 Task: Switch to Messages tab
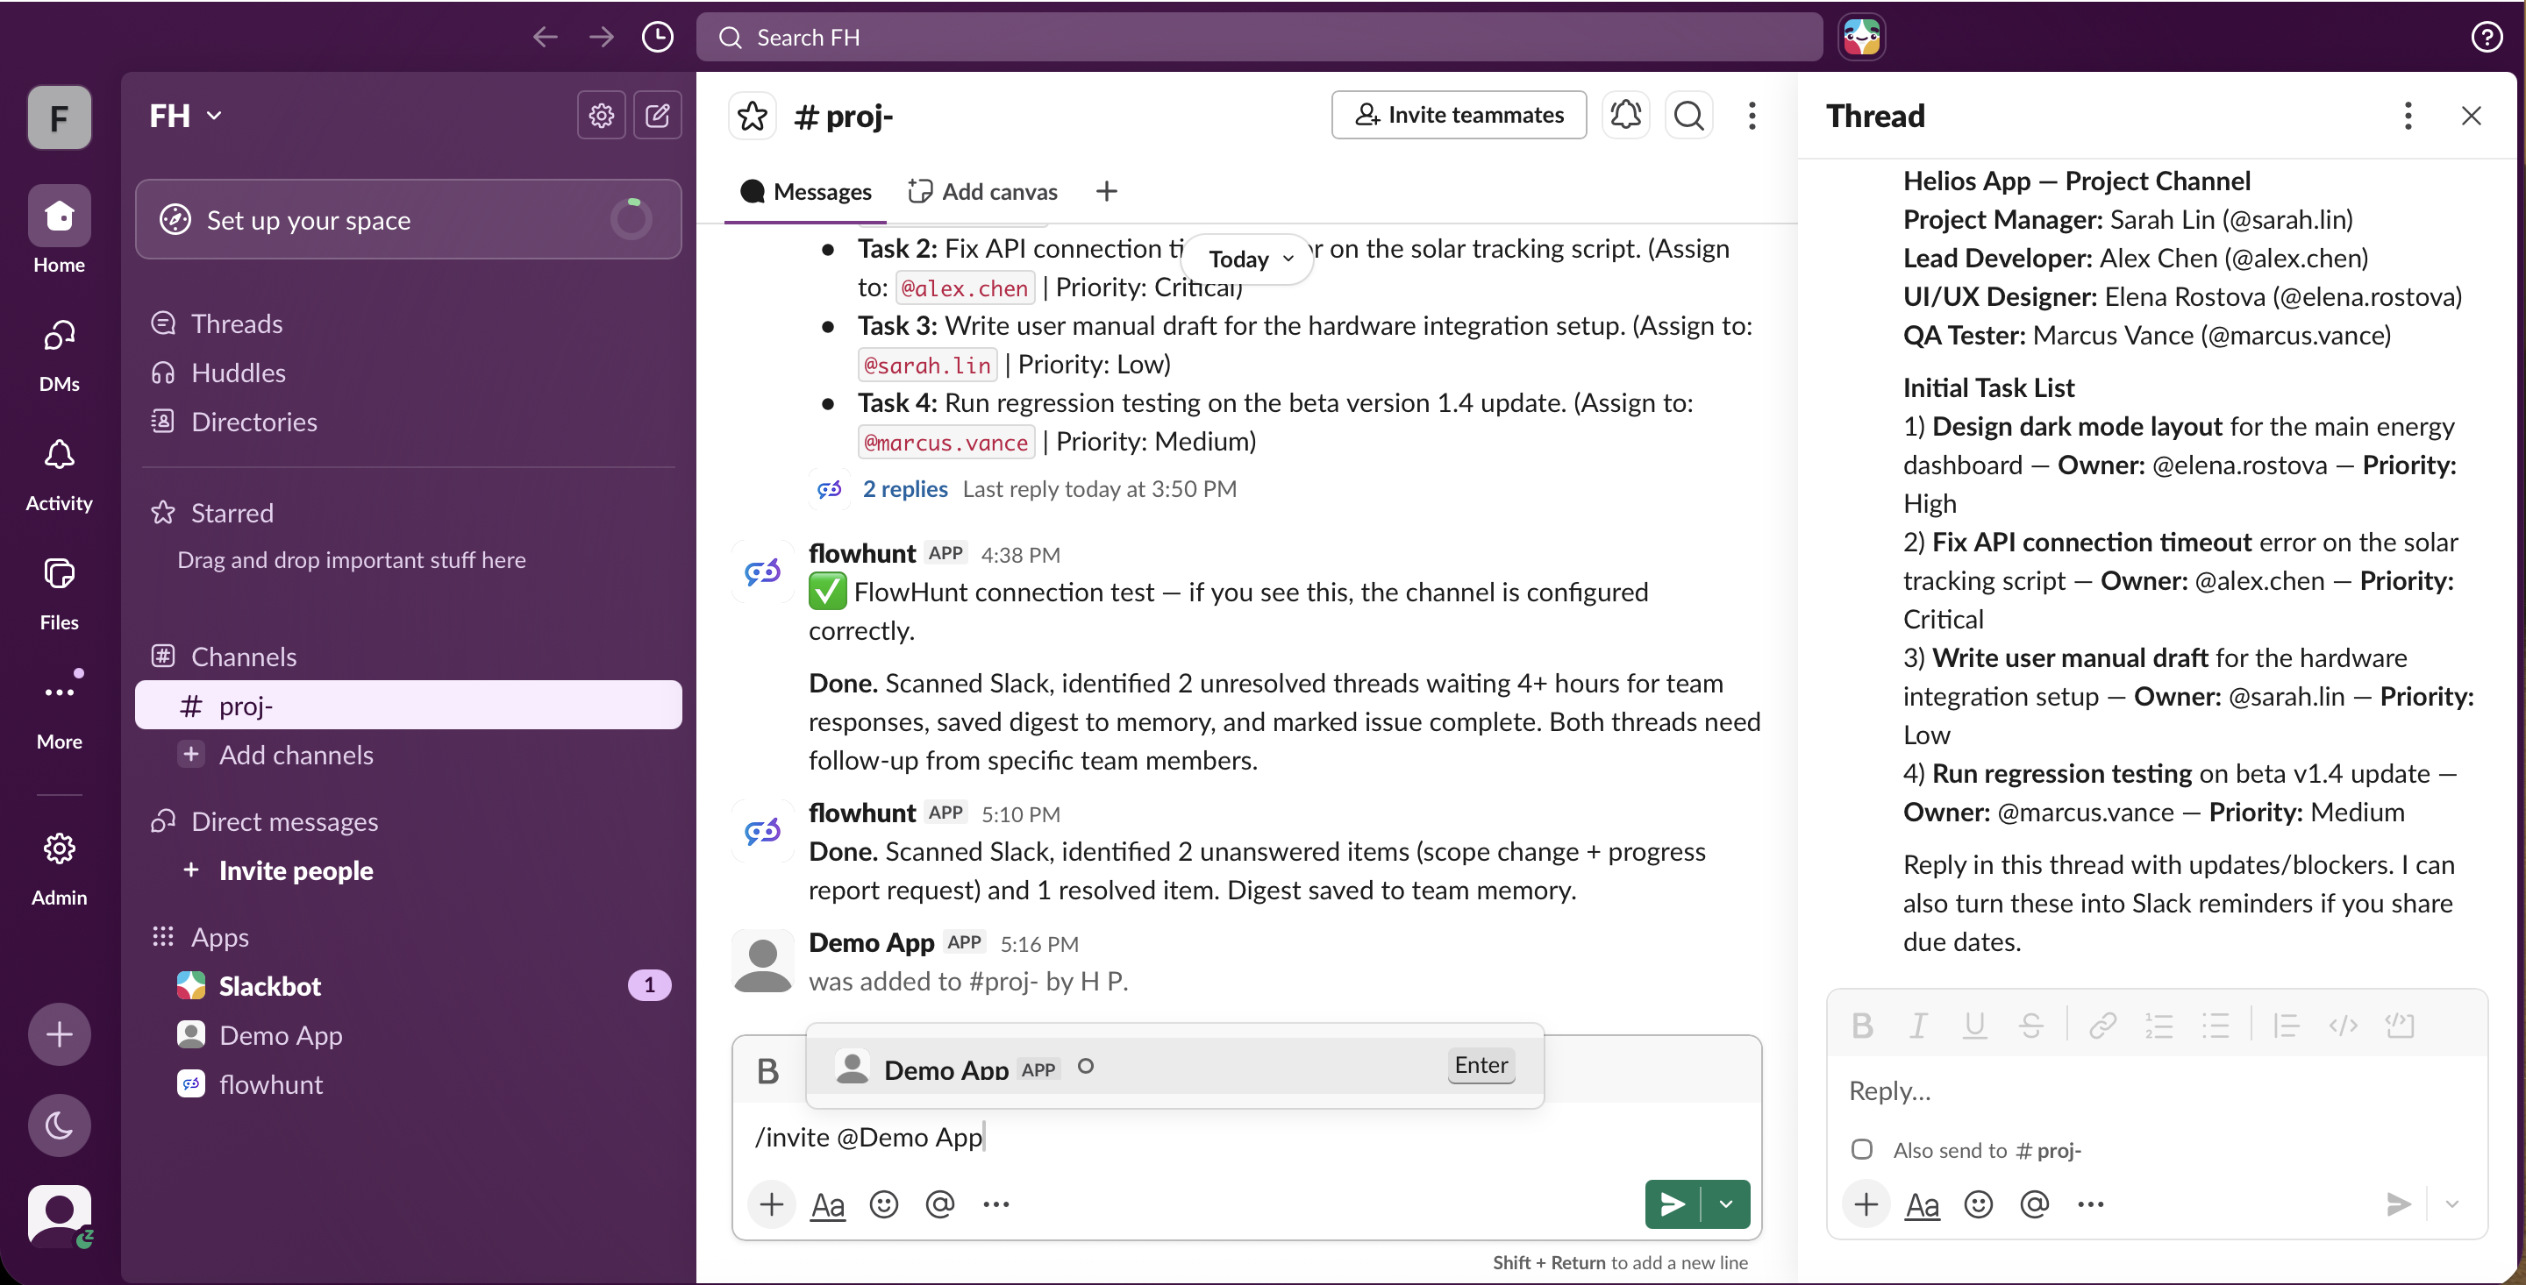[x=806, y=191]
